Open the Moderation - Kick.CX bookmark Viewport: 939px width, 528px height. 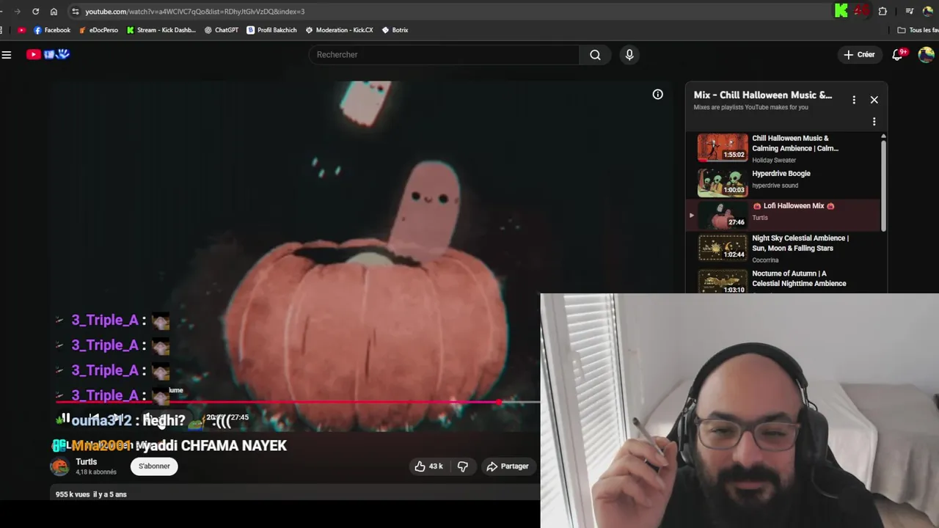pos(339,30)
